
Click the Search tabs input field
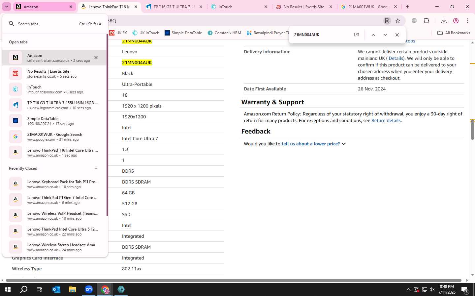[46, 24]
